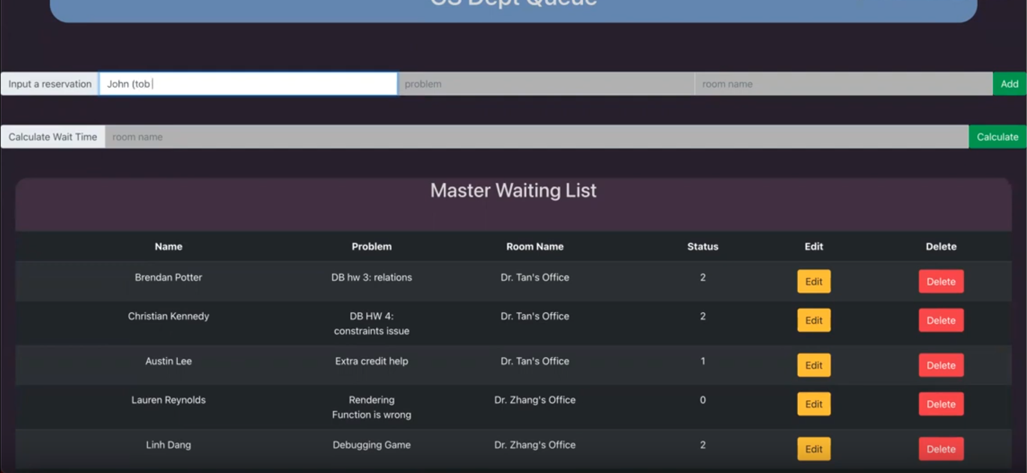Focus the name field containing John

click(248, 84)
